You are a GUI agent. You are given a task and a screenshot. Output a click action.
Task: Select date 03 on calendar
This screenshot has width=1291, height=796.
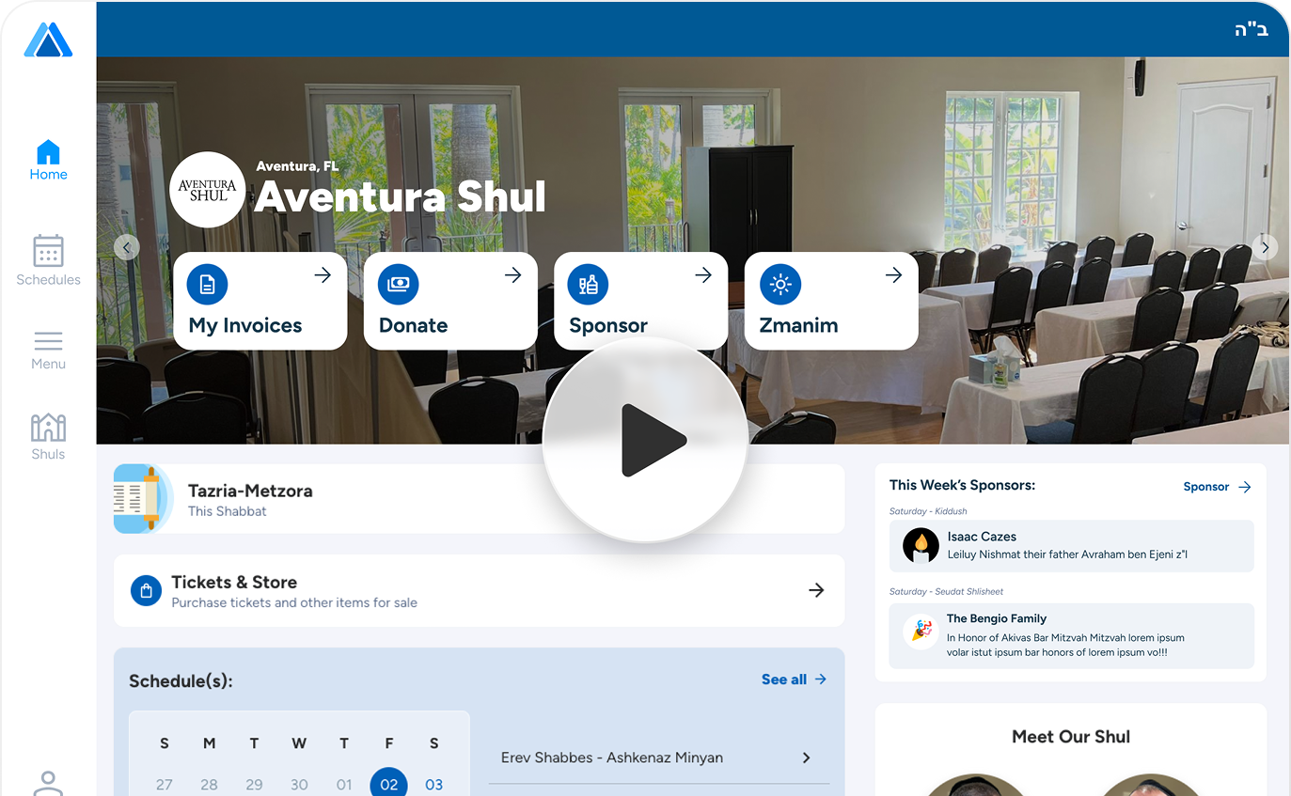(x=433, y=785)
